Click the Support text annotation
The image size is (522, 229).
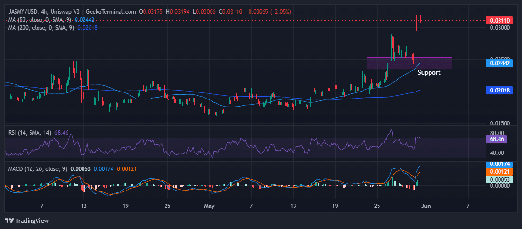pyautogui.click(x=429, y=72)
